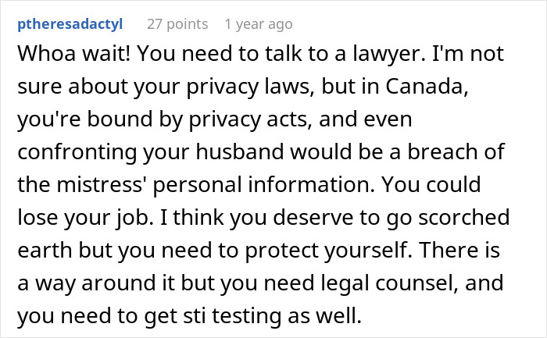Click the phrase "protect yourself"
547x338 pixels.
click(325, 265)
